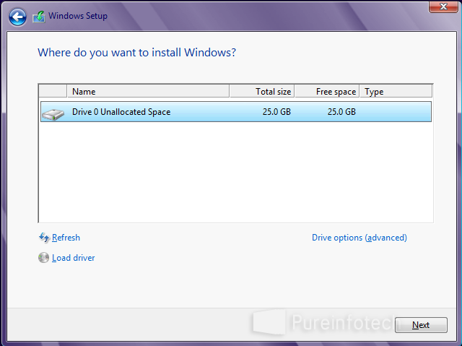Sort by the Total size column header
Viewport: 462px width, 346px height.
(261, 91)
